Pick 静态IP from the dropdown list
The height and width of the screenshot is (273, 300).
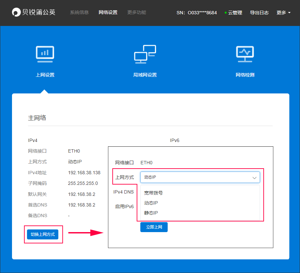pos(151,213)
